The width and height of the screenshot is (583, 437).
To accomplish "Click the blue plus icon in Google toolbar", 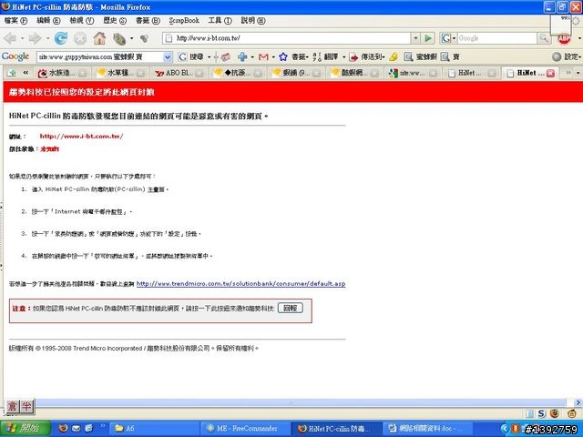I will [x=242, y=56].
